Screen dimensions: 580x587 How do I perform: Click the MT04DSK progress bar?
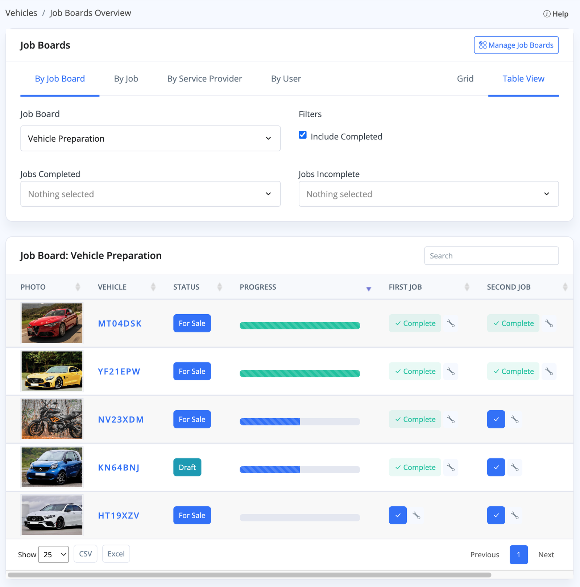pyautogui.click(x=300, y=326)
